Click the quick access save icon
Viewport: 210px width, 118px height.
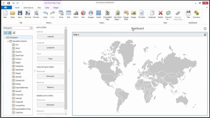coord(9,3)
